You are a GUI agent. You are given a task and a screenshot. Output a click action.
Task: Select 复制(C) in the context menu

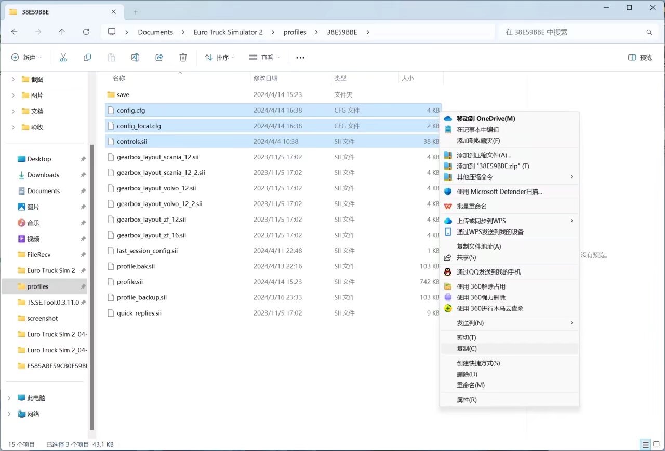point(509,349)
